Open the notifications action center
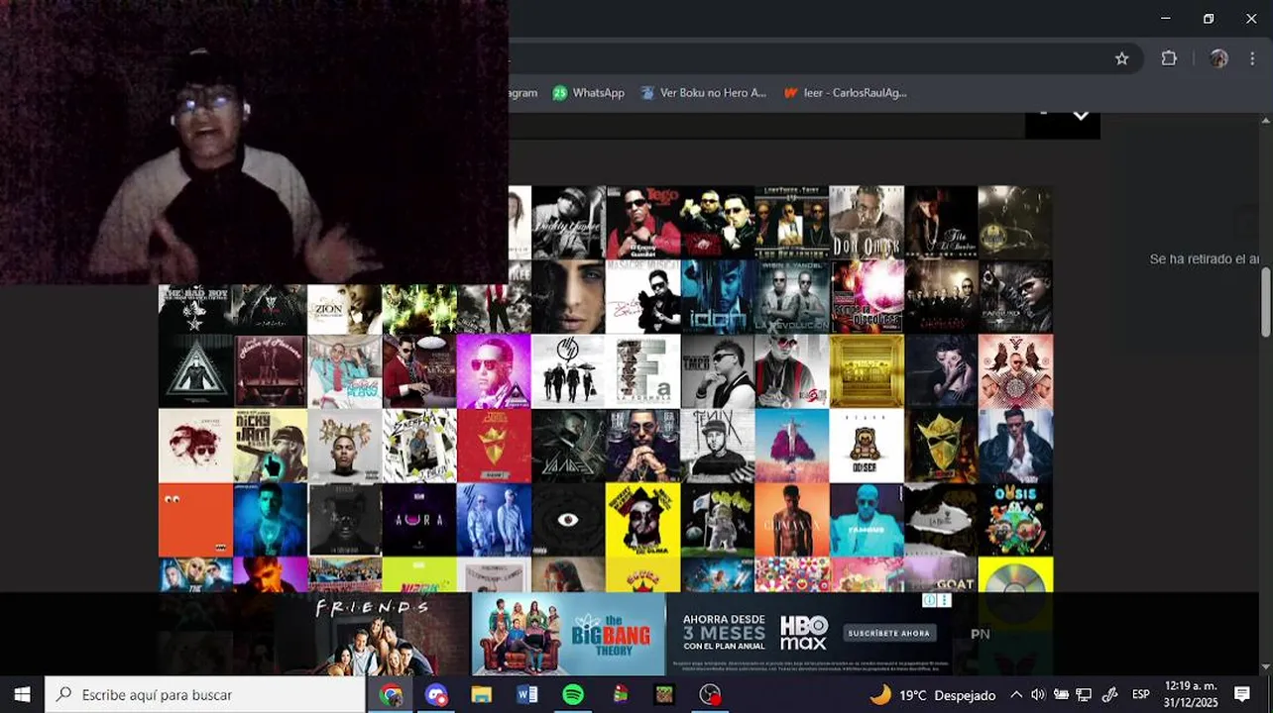 (x=1242, y=695)
